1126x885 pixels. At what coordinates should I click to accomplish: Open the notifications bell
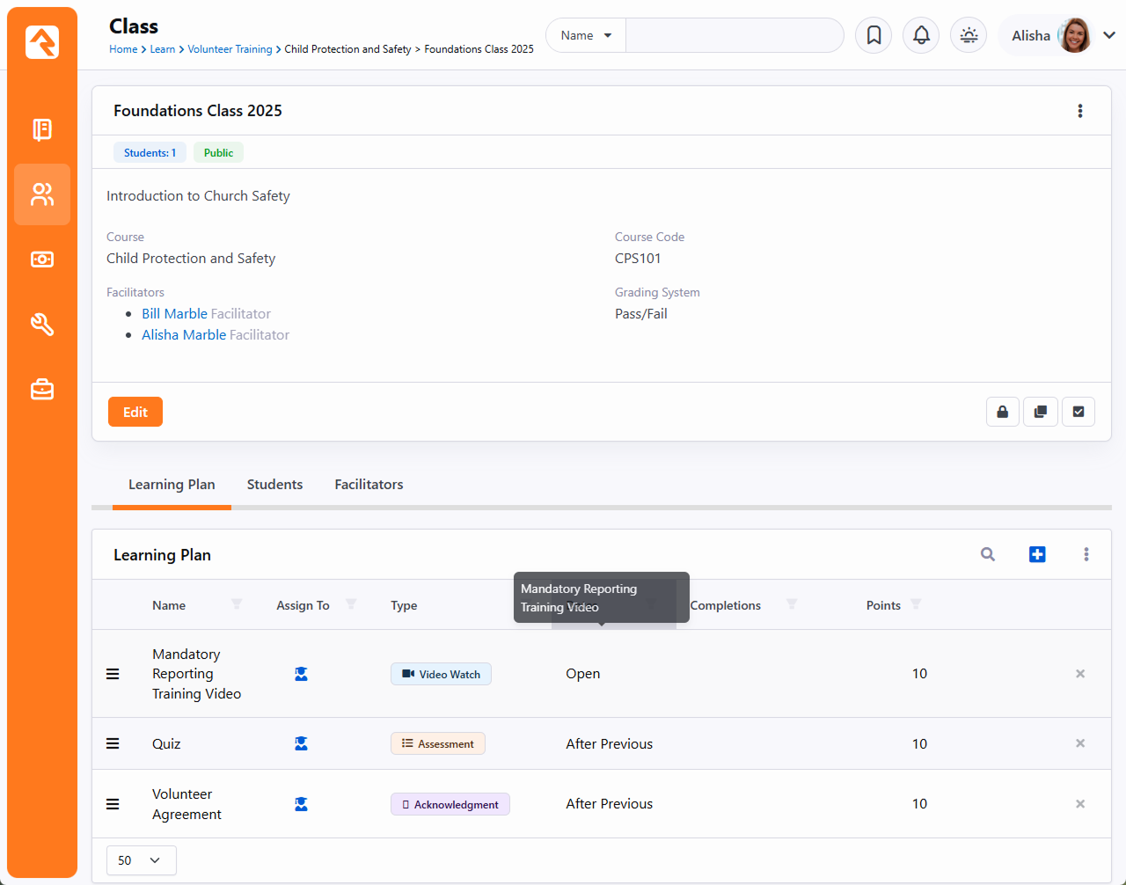(921, 35)
